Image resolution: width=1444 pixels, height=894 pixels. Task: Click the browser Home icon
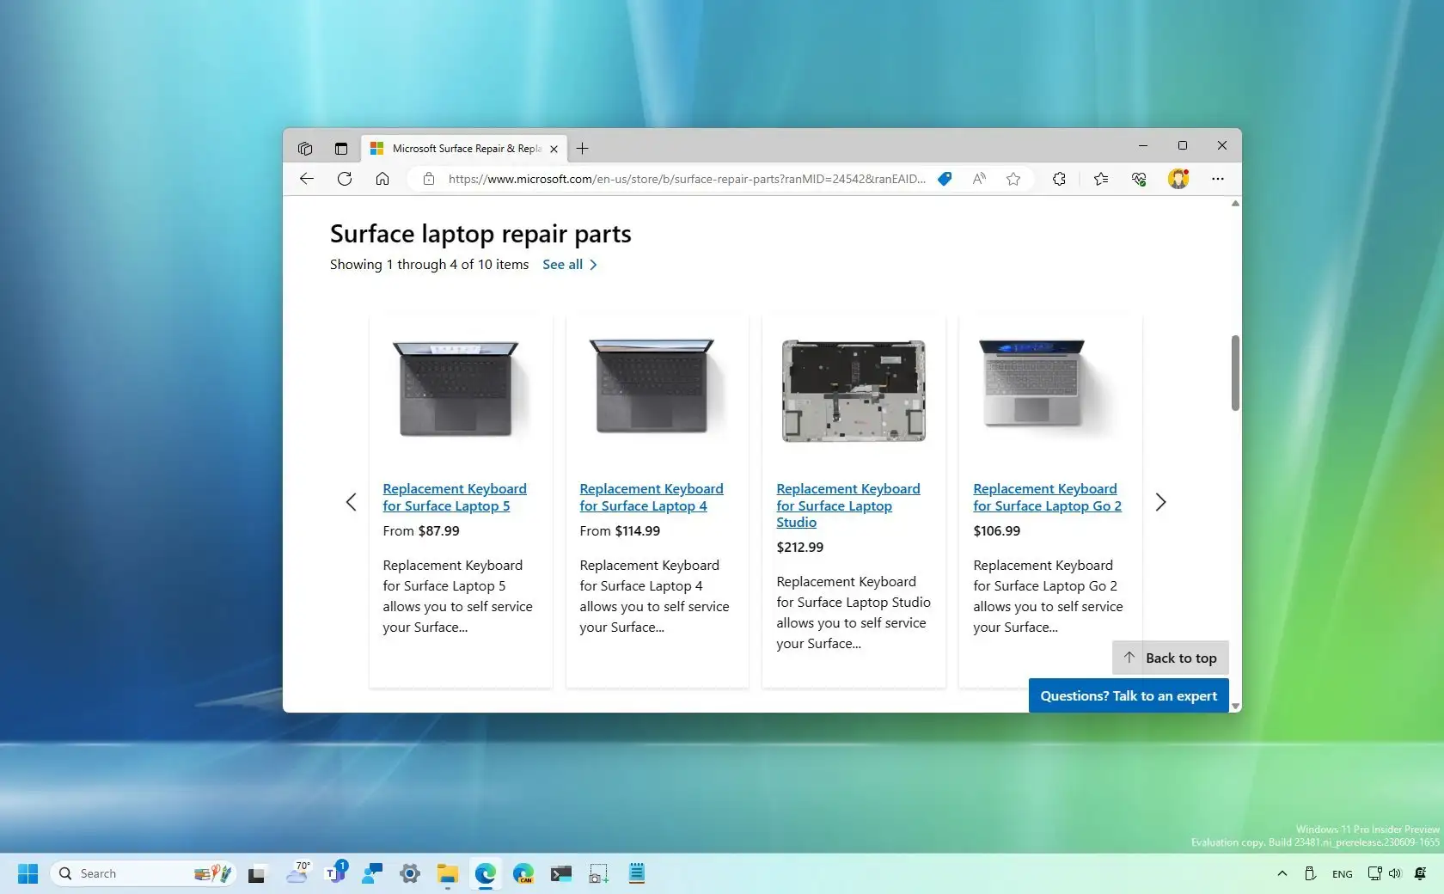click(x=382, y=179)
